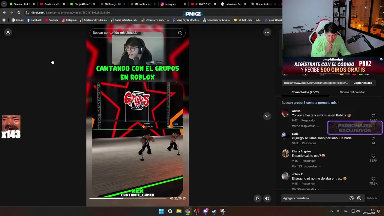
Task: Open 'Audio Extractor' bookmark
Action: [x=124, y=20]
